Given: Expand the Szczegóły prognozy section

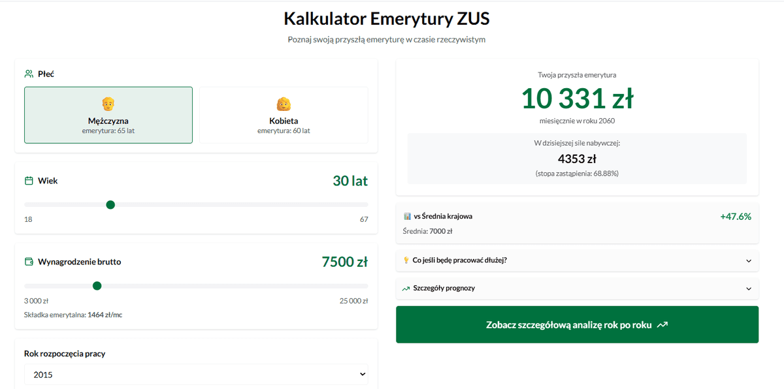Looking at the screenshot, I should pos(577,288).
